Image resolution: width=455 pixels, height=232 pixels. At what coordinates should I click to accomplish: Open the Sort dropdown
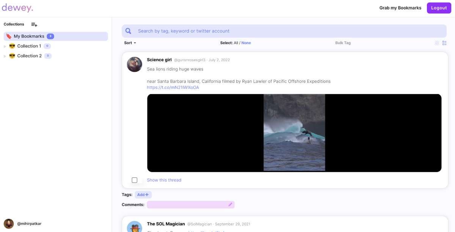click(x=130, y=43)
